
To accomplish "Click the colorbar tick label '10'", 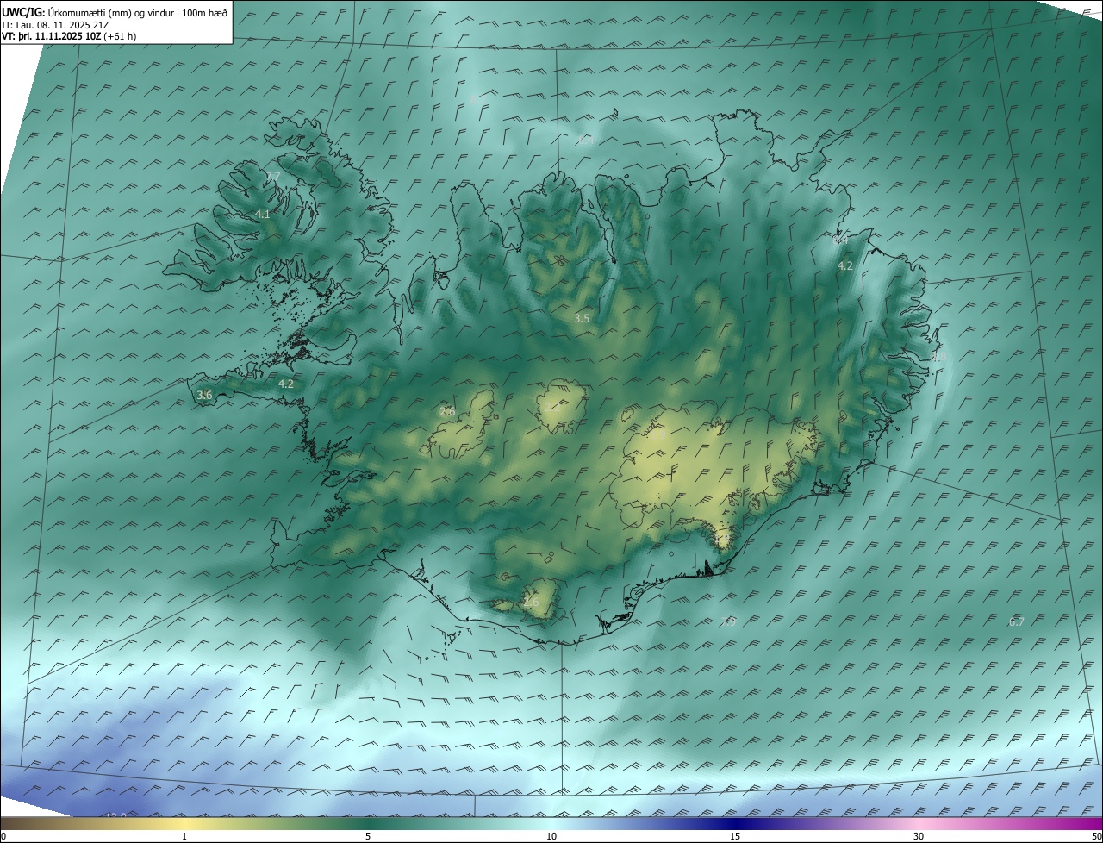I will 551,836.
